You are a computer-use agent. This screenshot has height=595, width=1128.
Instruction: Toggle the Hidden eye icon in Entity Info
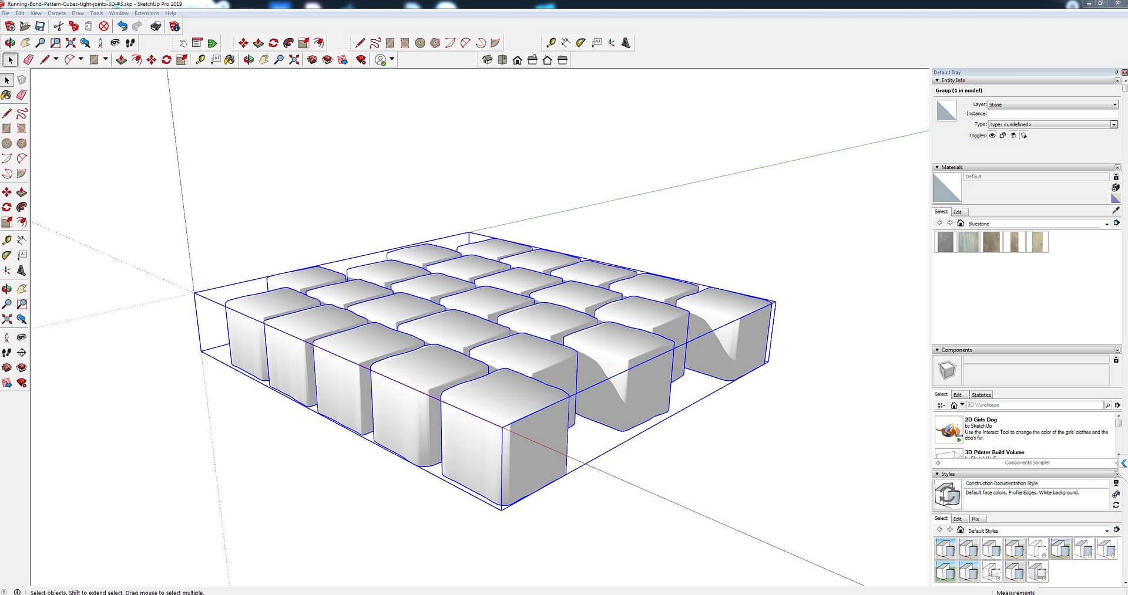click(x=992, y=136)
